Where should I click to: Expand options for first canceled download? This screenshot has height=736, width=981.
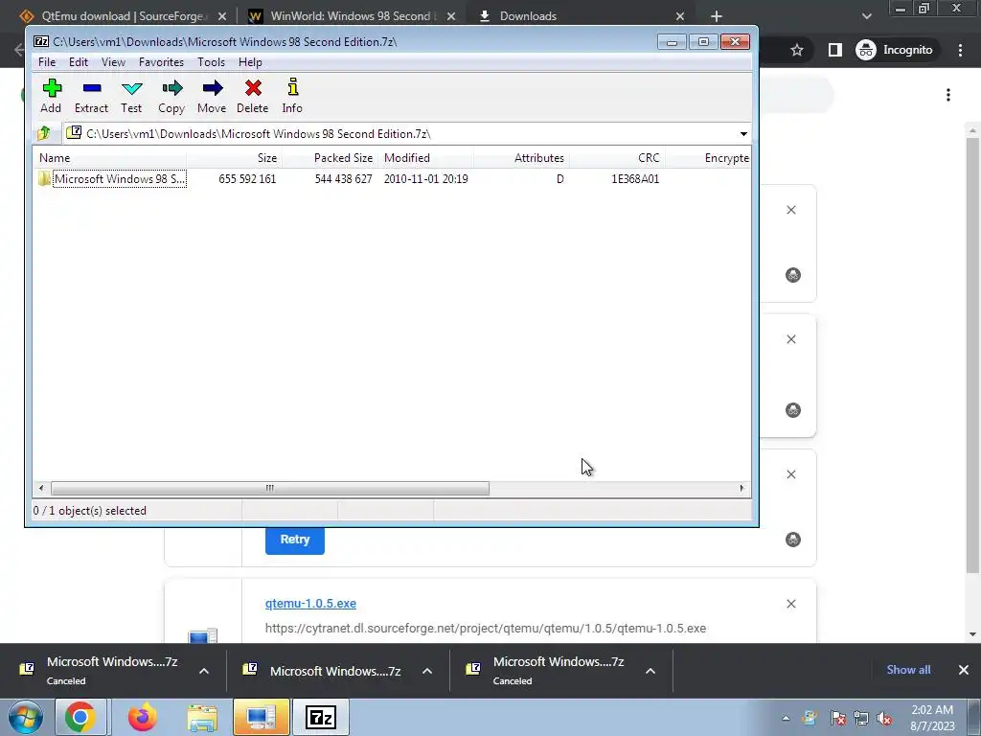click(x=204, y=671)
